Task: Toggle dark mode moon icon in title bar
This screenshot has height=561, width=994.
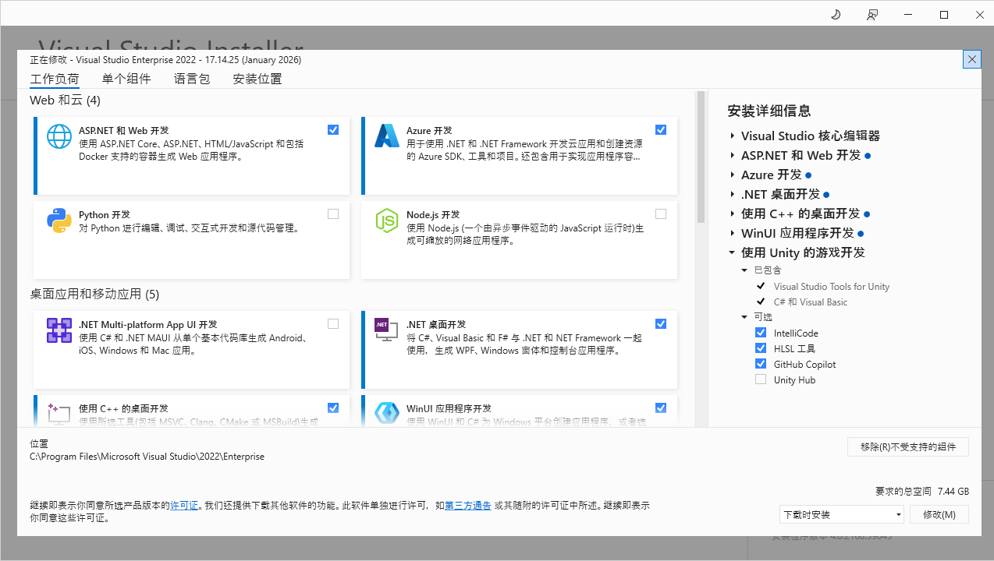Action: point(836,15)
